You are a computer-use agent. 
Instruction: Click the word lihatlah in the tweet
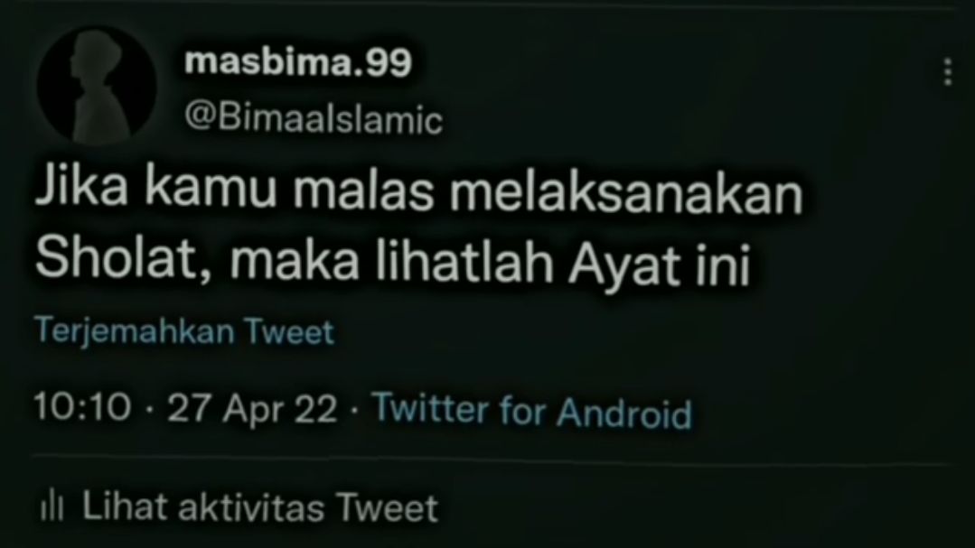(x=464, y=260)
